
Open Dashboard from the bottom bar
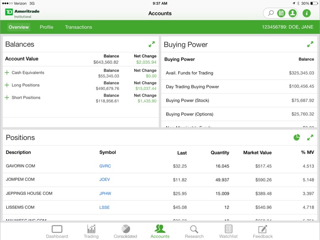57,232
